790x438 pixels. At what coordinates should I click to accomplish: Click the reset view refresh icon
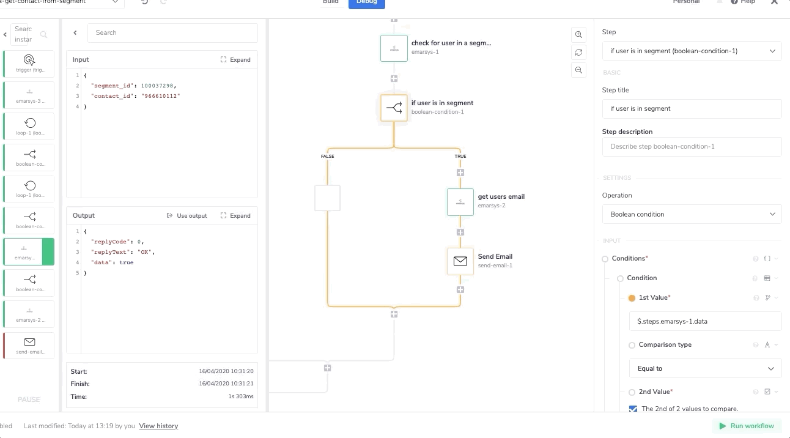[x=578, y=53]
